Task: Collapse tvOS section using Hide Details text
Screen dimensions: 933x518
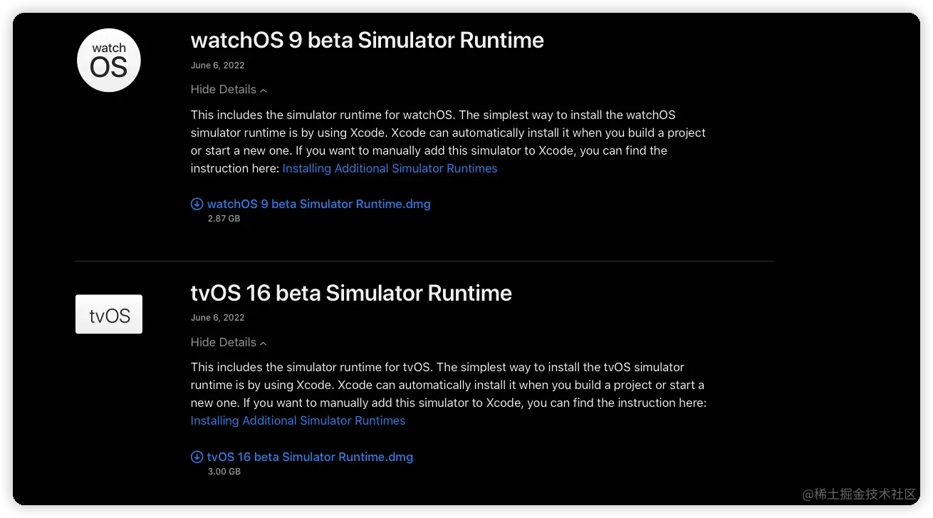Action: (x=223, y=343)
